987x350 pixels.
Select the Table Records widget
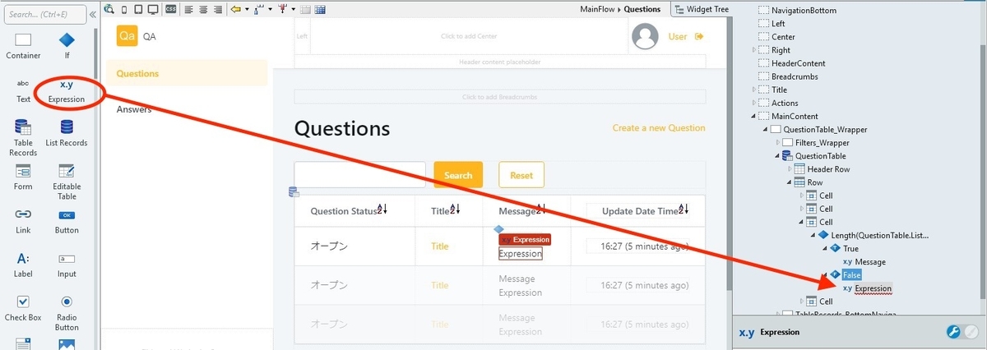click(x=23, y=137)
